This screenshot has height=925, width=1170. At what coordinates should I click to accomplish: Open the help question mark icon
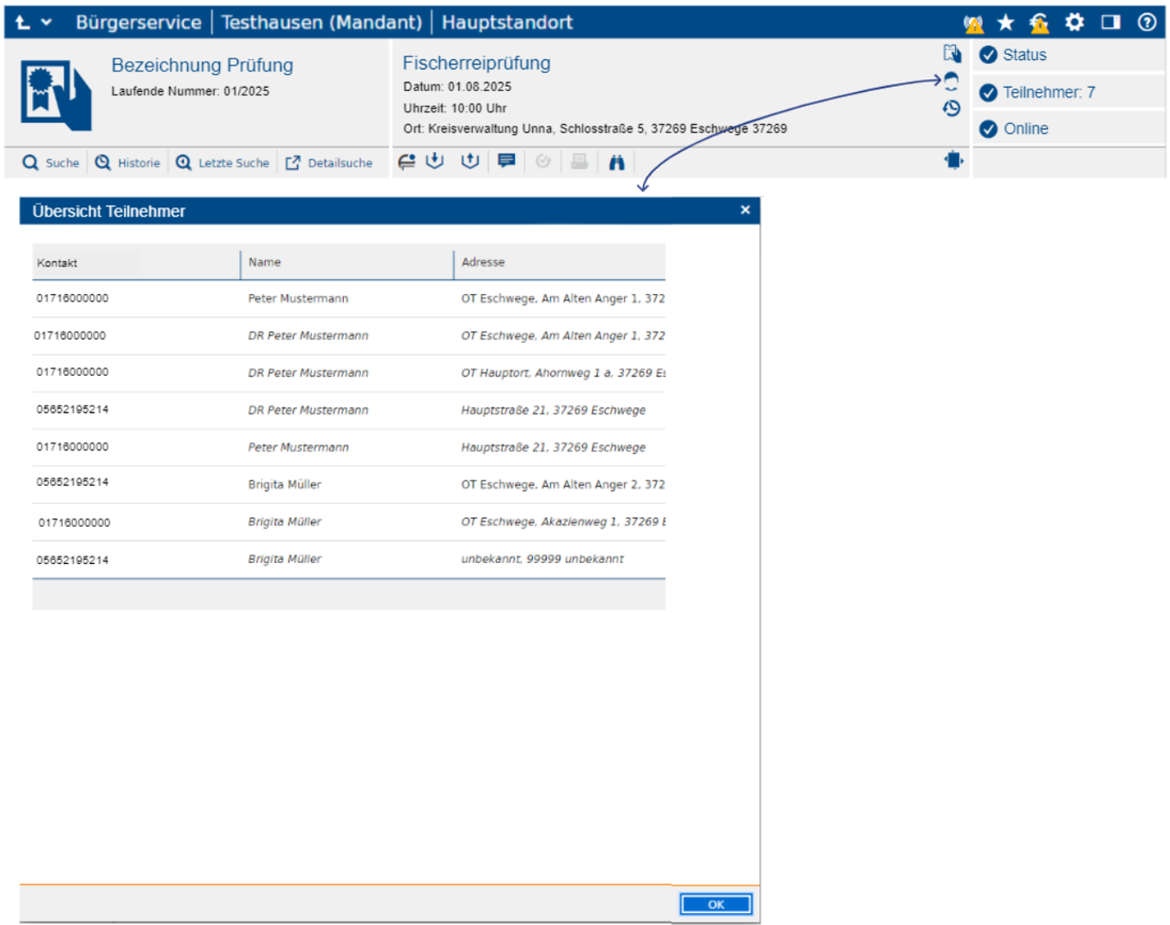[1147, 22]
